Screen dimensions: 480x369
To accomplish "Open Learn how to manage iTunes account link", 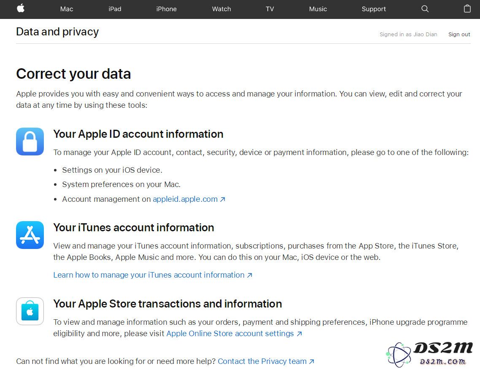I will tap(153, 275).
